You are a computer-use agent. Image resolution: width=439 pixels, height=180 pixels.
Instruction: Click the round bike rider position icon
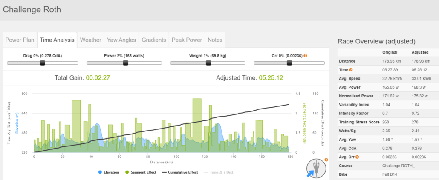[x=316, y=168]
